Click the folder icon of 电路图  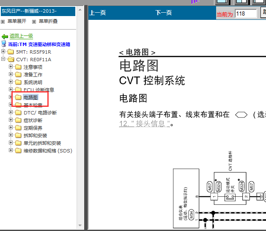[x=18, y=97]
